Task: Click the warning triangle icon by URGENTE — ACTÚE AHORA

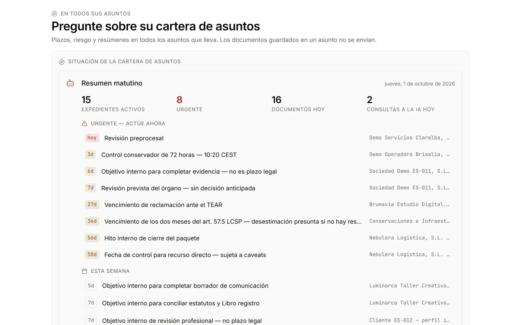Action: [84, 123]
